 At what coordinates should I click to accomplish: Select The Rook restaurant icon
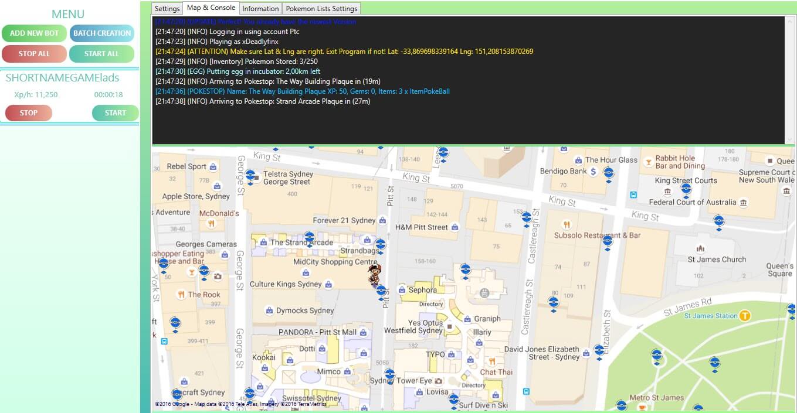pos(181,295)
